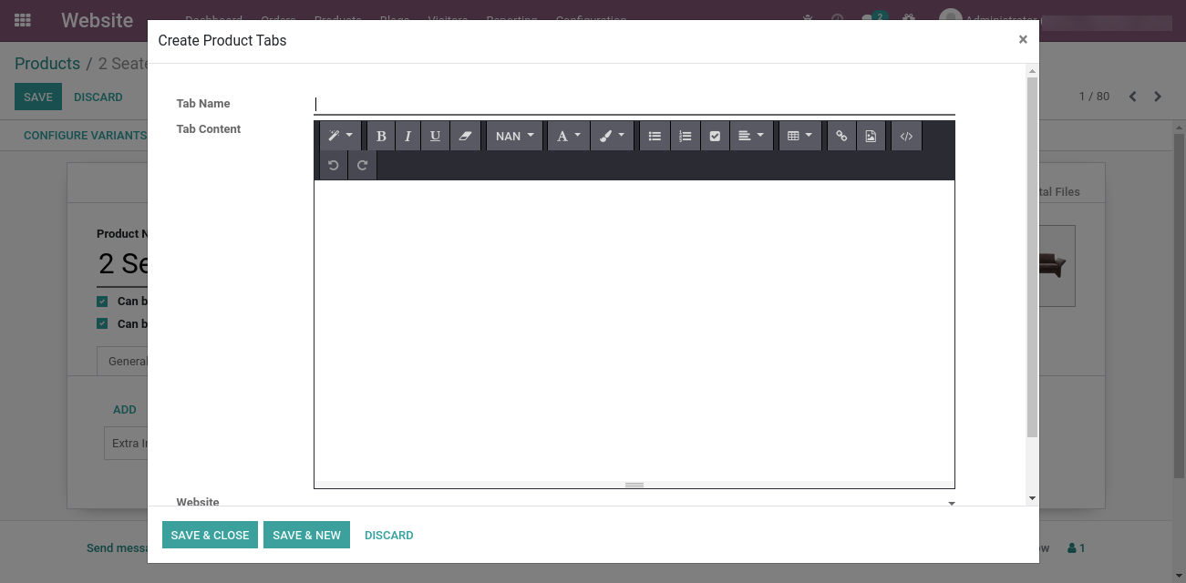The image size is (1186, 583).
Task: Insert a link using the chain icon
Action: [x=841, y=137]
